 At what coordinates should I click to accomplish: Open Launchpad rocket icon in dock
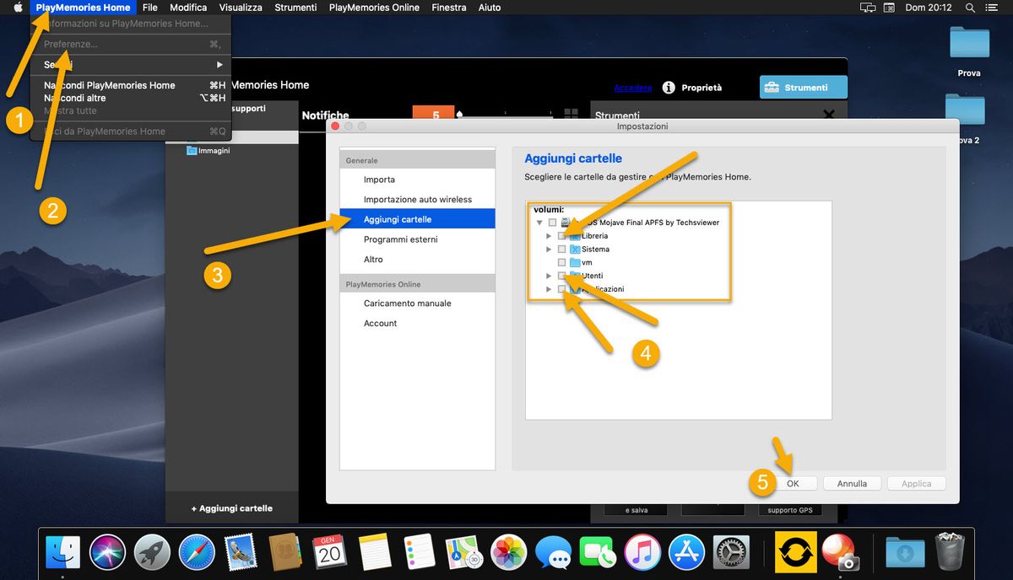coord(152,552)
